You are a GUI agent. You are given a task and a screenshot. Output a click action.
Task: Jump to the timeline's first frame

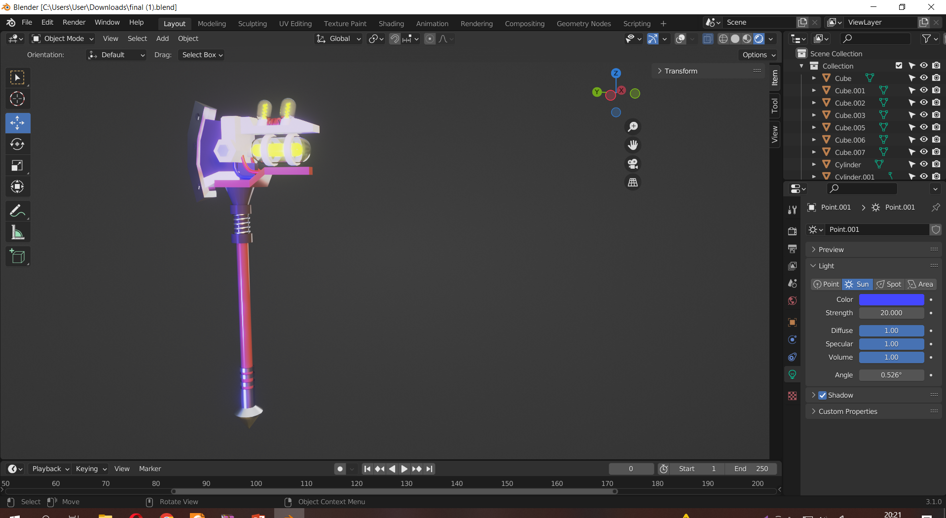[x=367, y=469]
